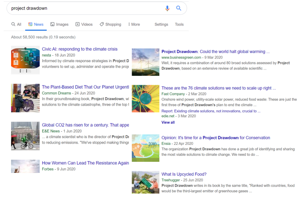The width and height of the screenshot is (306, 208).
Task: Open the Plant-Based Diet article headline
Action: 85,87
